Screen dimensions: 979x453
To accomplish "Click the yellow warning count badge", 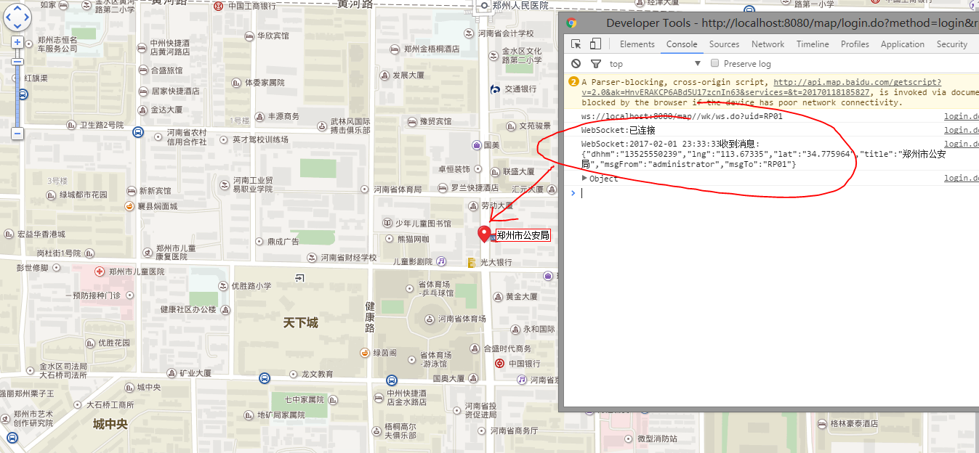I will tap(573, 83).
